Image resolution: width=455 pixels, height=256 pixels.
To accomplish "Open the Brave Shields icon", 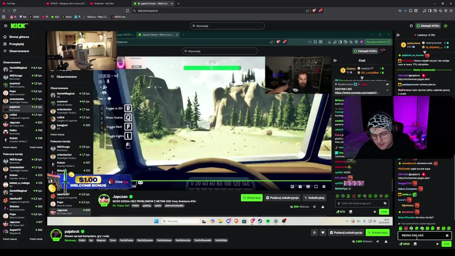I will 314,11.
